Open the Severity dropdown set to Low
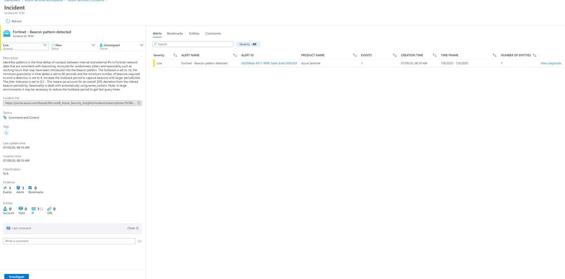Screen dimensions: 565x279 [x=25, y=46]
